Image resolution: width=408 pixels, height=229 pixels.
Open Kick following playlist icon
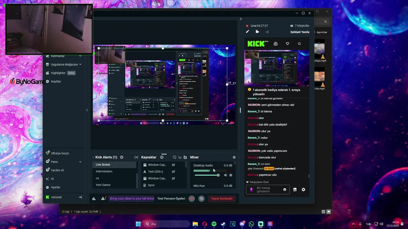[x=276, y=44]
